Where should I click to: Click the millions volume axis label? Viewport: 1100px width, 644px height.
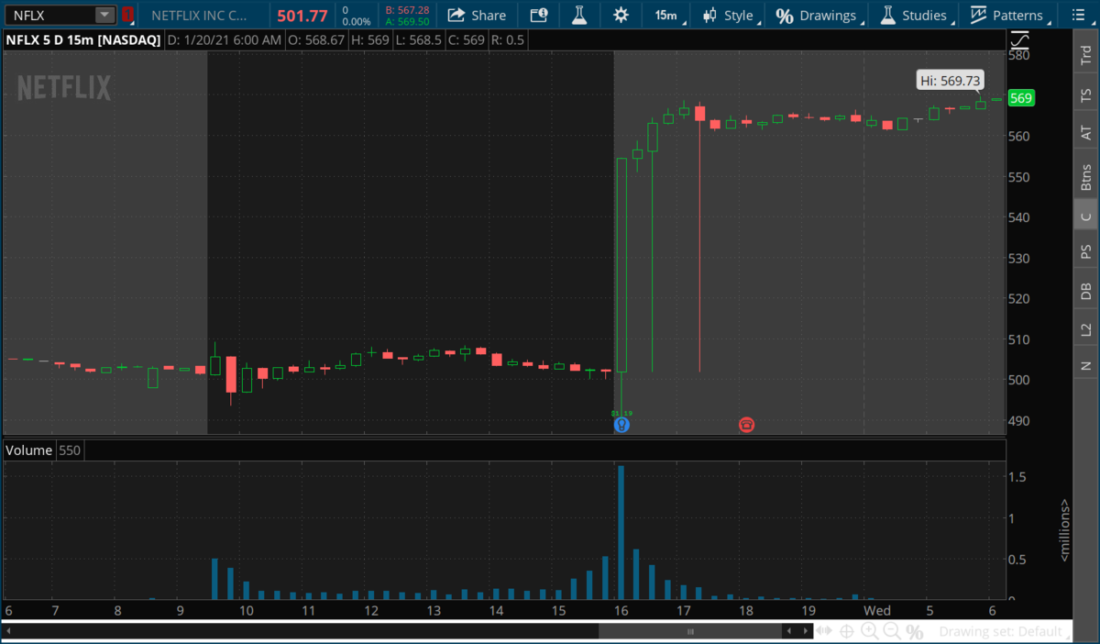(1065, 529)
